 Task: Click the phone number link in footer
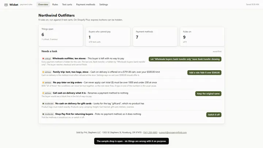click(150, 132)
